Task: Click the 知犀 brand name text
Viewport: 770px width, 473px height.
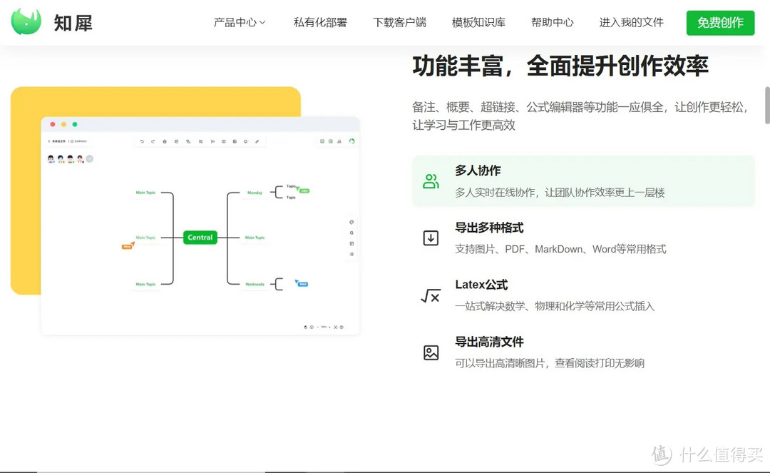Action: (x=73, y=23)
